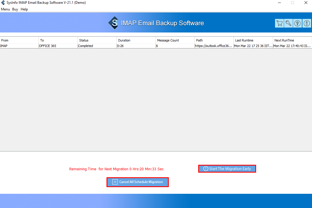Click the key activation icon
Image resolution: width=312 pixels, height=208 pixels.
click(288, 23)
